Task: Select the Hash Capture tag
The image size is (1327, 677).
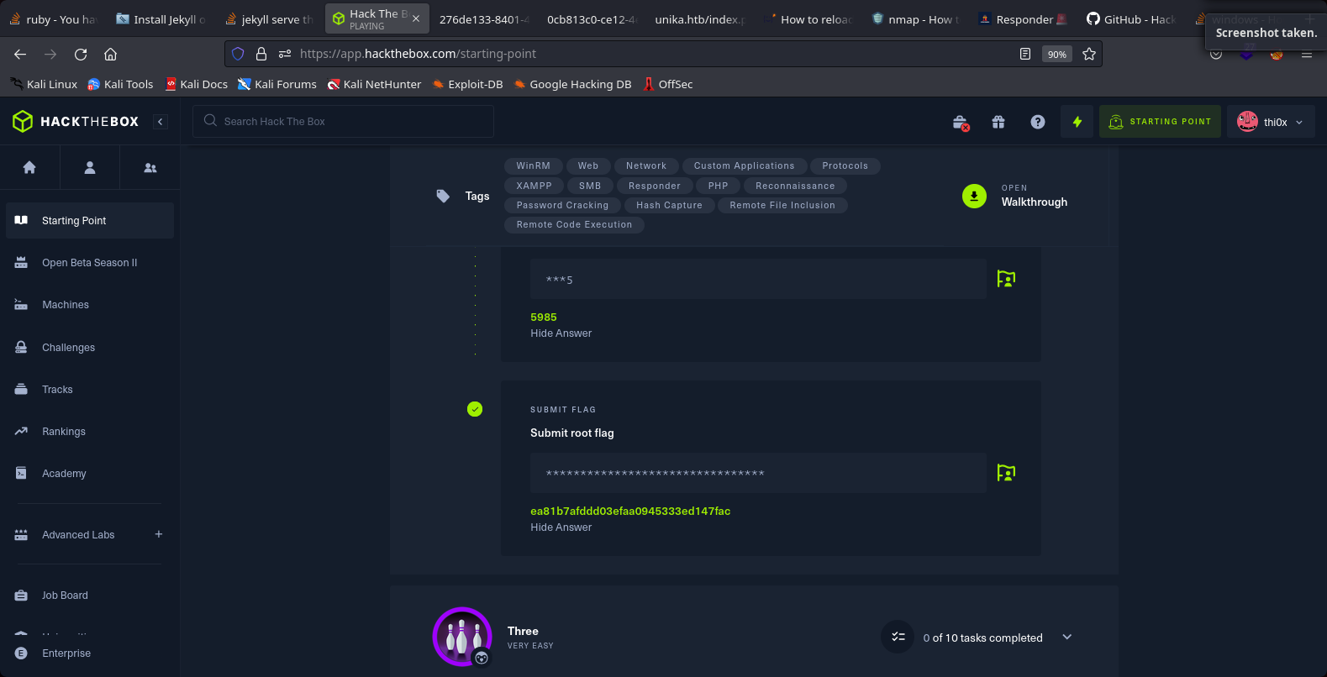Action: click(x=669, y=205)
